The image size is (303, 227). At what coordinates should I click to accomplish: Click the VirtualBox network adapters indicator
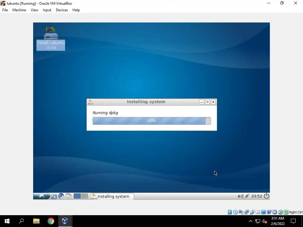246,212
